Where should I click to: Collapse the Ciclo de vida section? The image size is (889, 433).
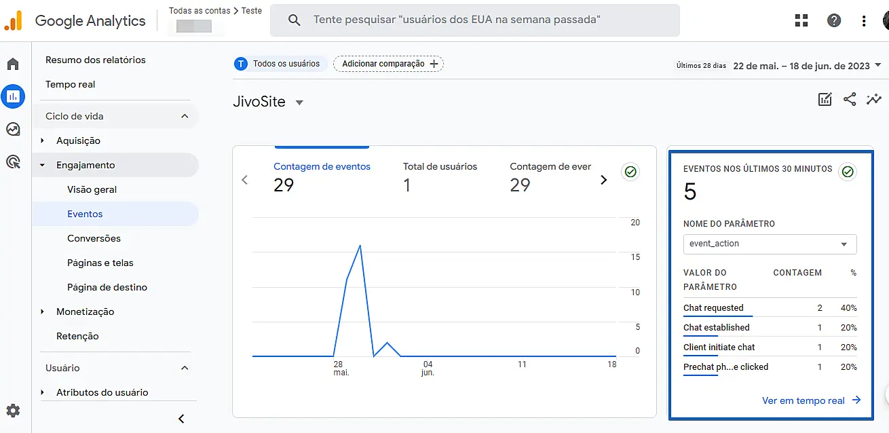pyautogui.click(x=185, y=116)
